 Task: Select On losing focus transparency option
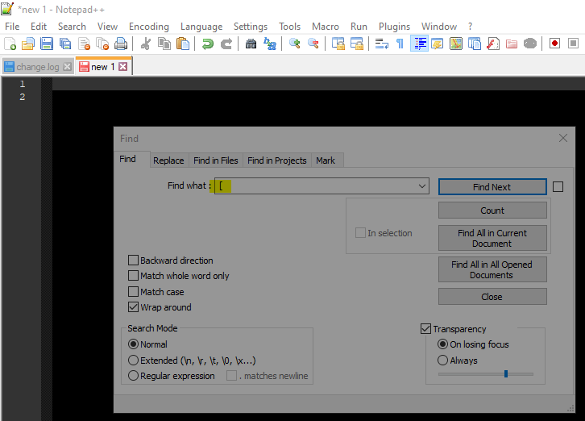[x=443, y=344]
